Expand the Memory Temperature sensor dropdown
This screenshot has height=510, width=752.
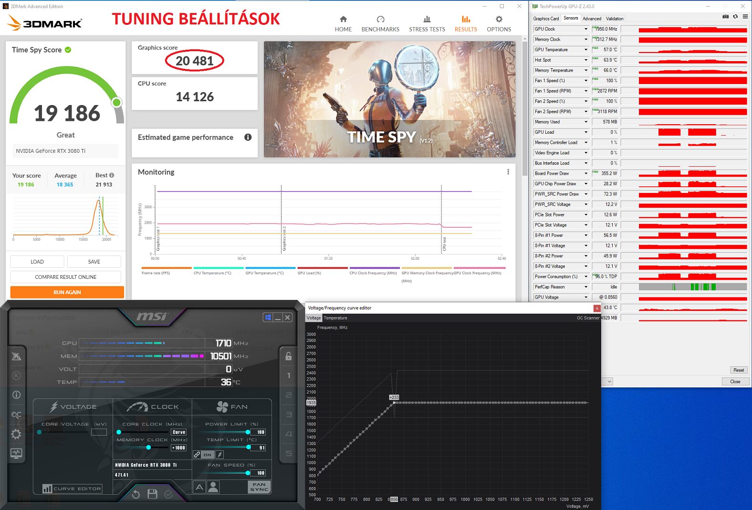586,70
